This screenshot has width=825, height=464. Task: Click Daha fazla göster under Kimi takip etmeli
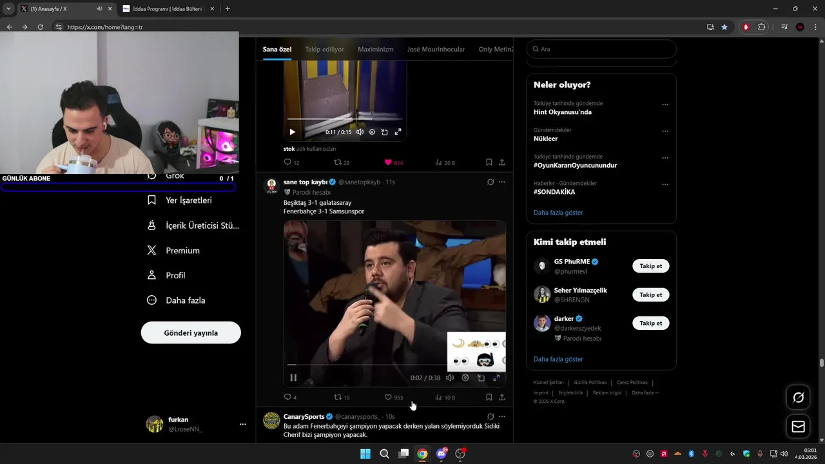558,359
